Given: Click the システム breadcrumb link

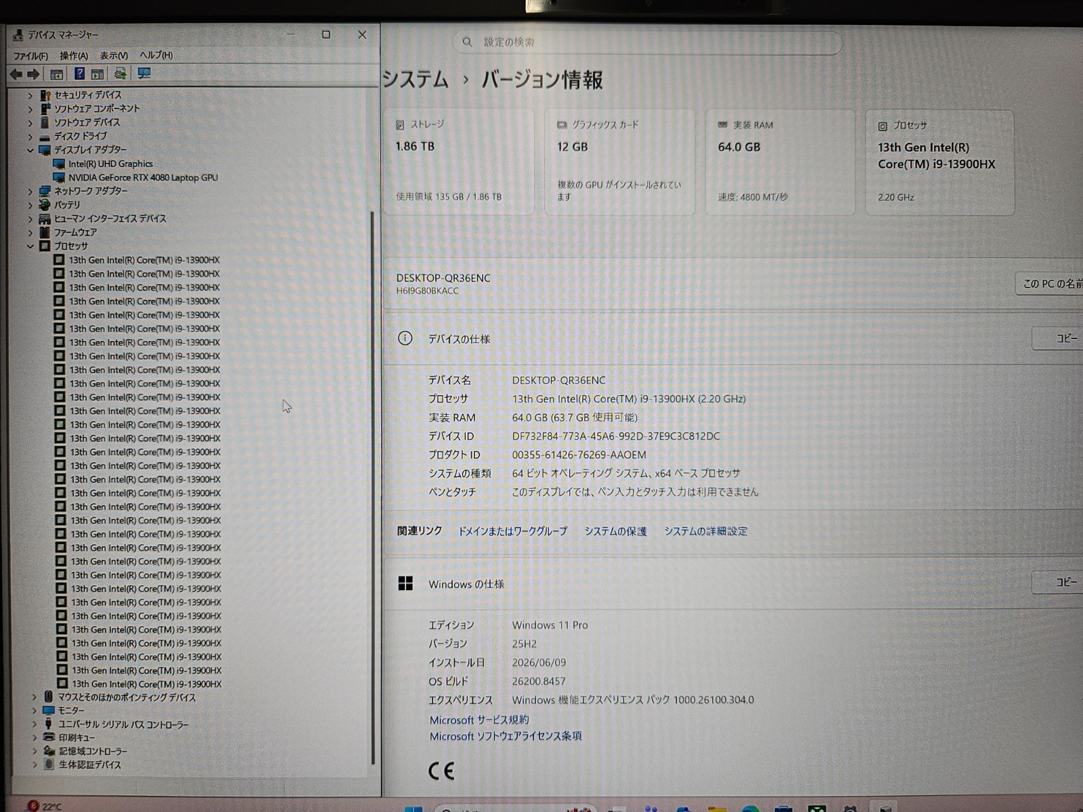Looking at the screenshot, I should click(x=416, y=80).
